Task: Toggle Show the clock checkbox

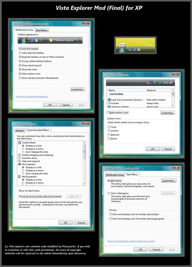Action: (x=20, y=70)
